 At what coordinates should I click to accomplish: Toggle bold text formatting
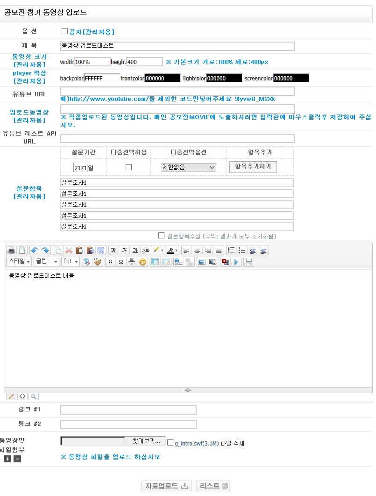[114, 250]
